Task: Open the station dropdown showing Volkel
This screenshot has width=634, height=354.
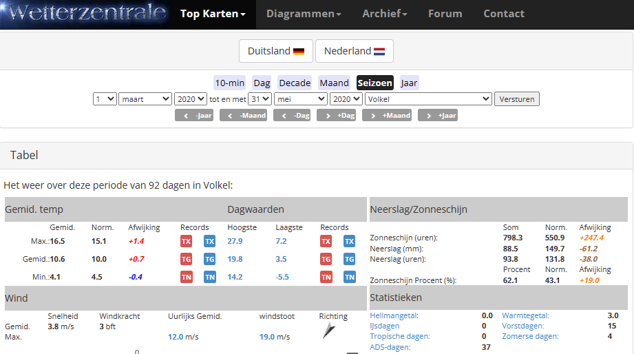Action: point(428,99)
